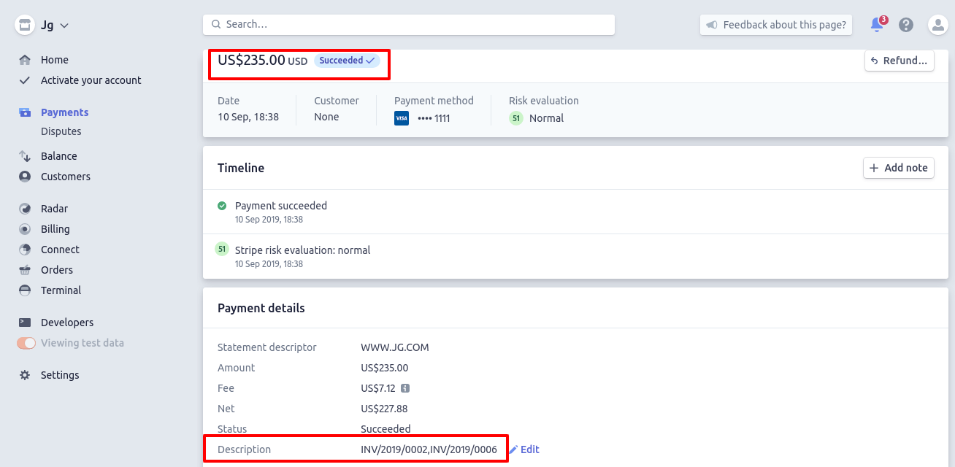Click the fee info icon
955x467 pixels.
tap(405, 388)
